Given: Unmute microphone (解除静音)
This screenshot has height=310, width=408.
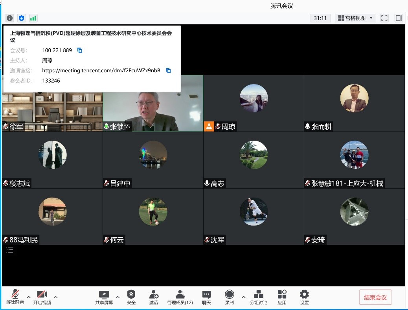Looking at the screenshot, I should point(15,297).
